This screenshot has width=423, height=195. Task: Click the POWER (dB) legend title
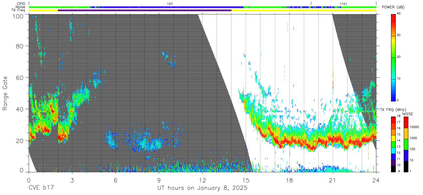(393, 7)
